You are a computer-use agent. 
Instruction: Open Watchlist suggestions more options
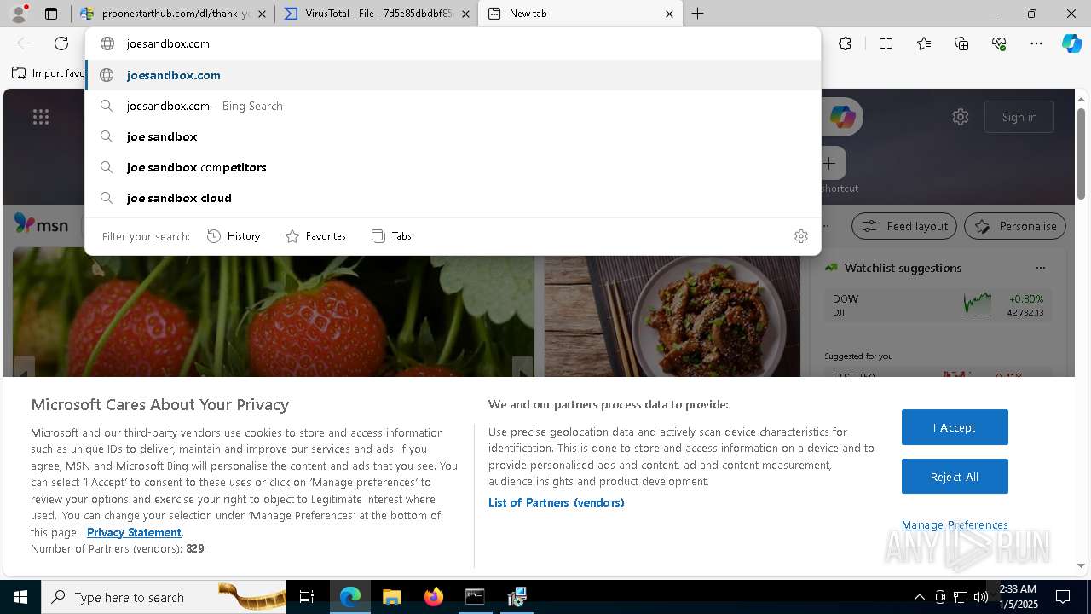point(1040,268)
